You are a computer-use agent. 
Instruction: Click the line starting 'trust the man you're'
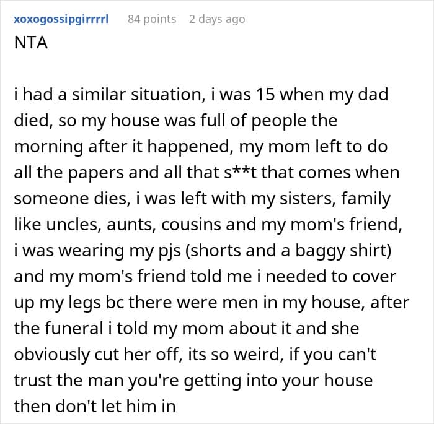click(x=193, y=381)
